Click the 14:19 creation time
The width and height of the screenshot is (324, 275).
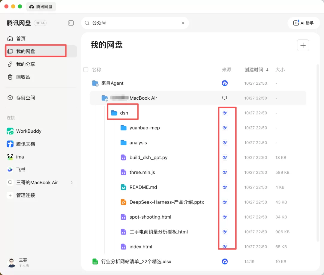[249, 261]
